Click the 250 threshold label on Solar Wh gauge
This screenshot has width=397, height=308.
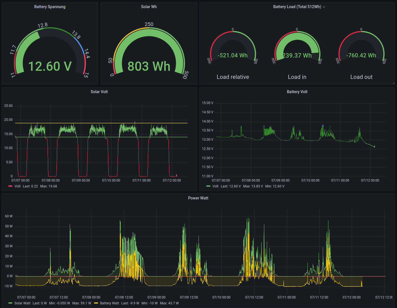click(149, 24)
